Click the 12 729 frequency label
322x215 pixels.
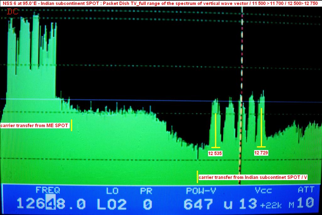[261, 153]
